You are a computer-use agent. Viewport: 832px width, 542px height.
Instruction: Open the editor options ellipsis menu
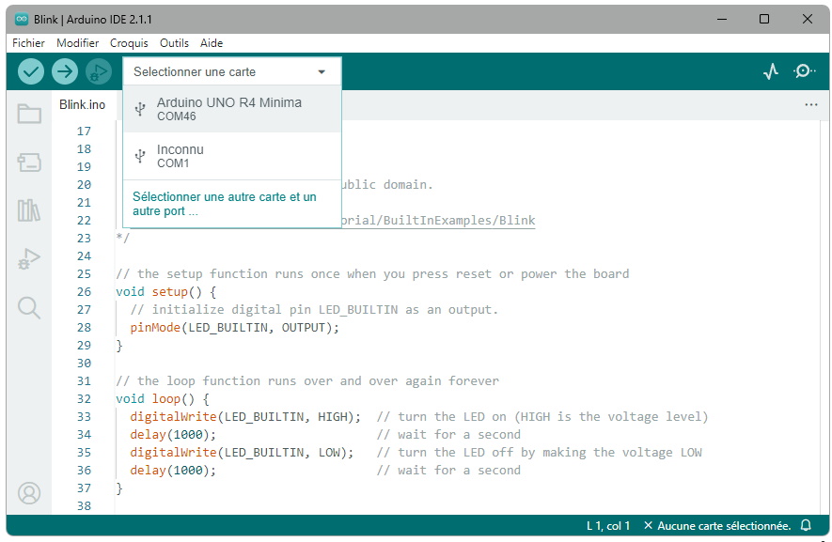pyautogui.click(x=811, y=104)
